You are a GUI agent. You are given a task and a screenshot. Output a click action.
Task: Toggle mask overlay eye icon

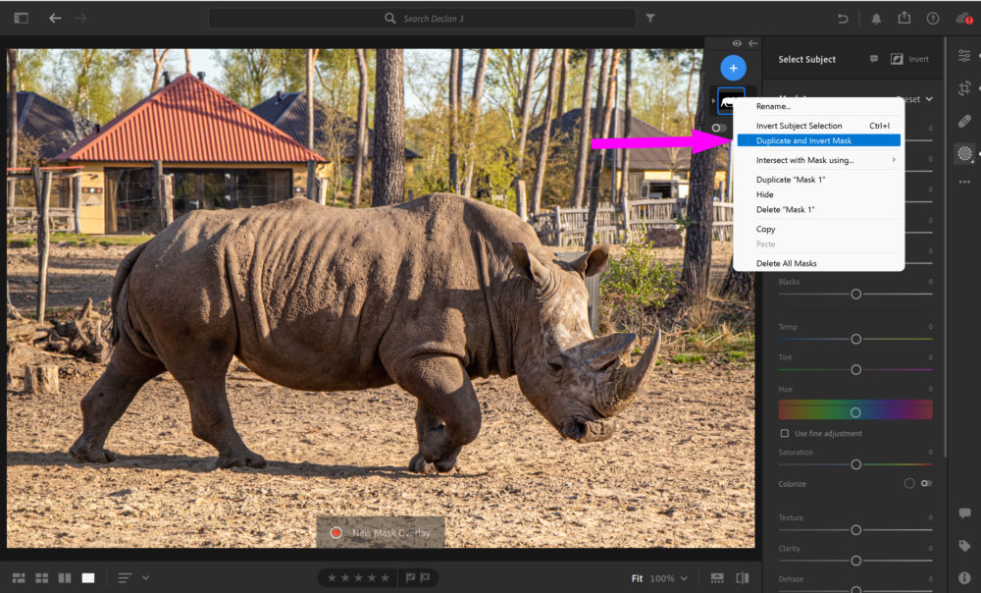click(737, 43)
